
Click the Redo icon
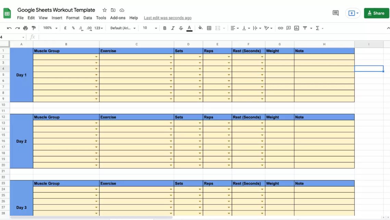[x=17, y=28]
